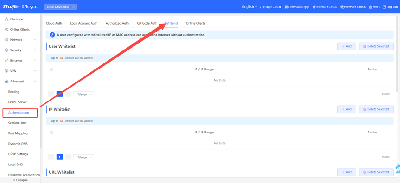Click the URL Whitelist heading text
The image size is (400, 183).
(62, 172)
